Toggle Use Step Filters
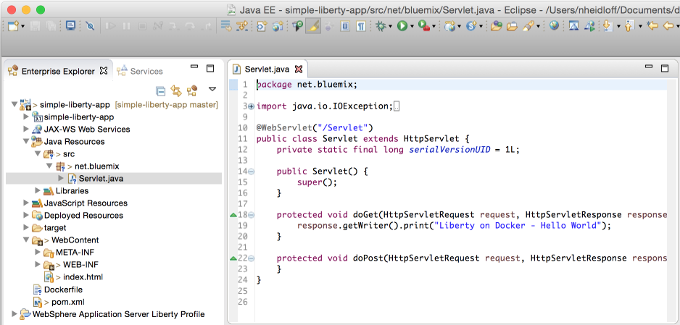The image size is (680, 325). click(x=241, y=26)
